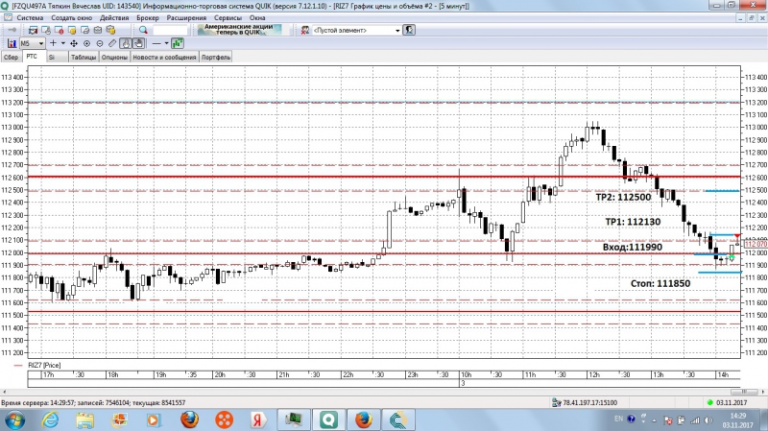Expand the Пустой элемент dropdown
The height and width of the screenshot is (431, 768).
pos(397,31)
